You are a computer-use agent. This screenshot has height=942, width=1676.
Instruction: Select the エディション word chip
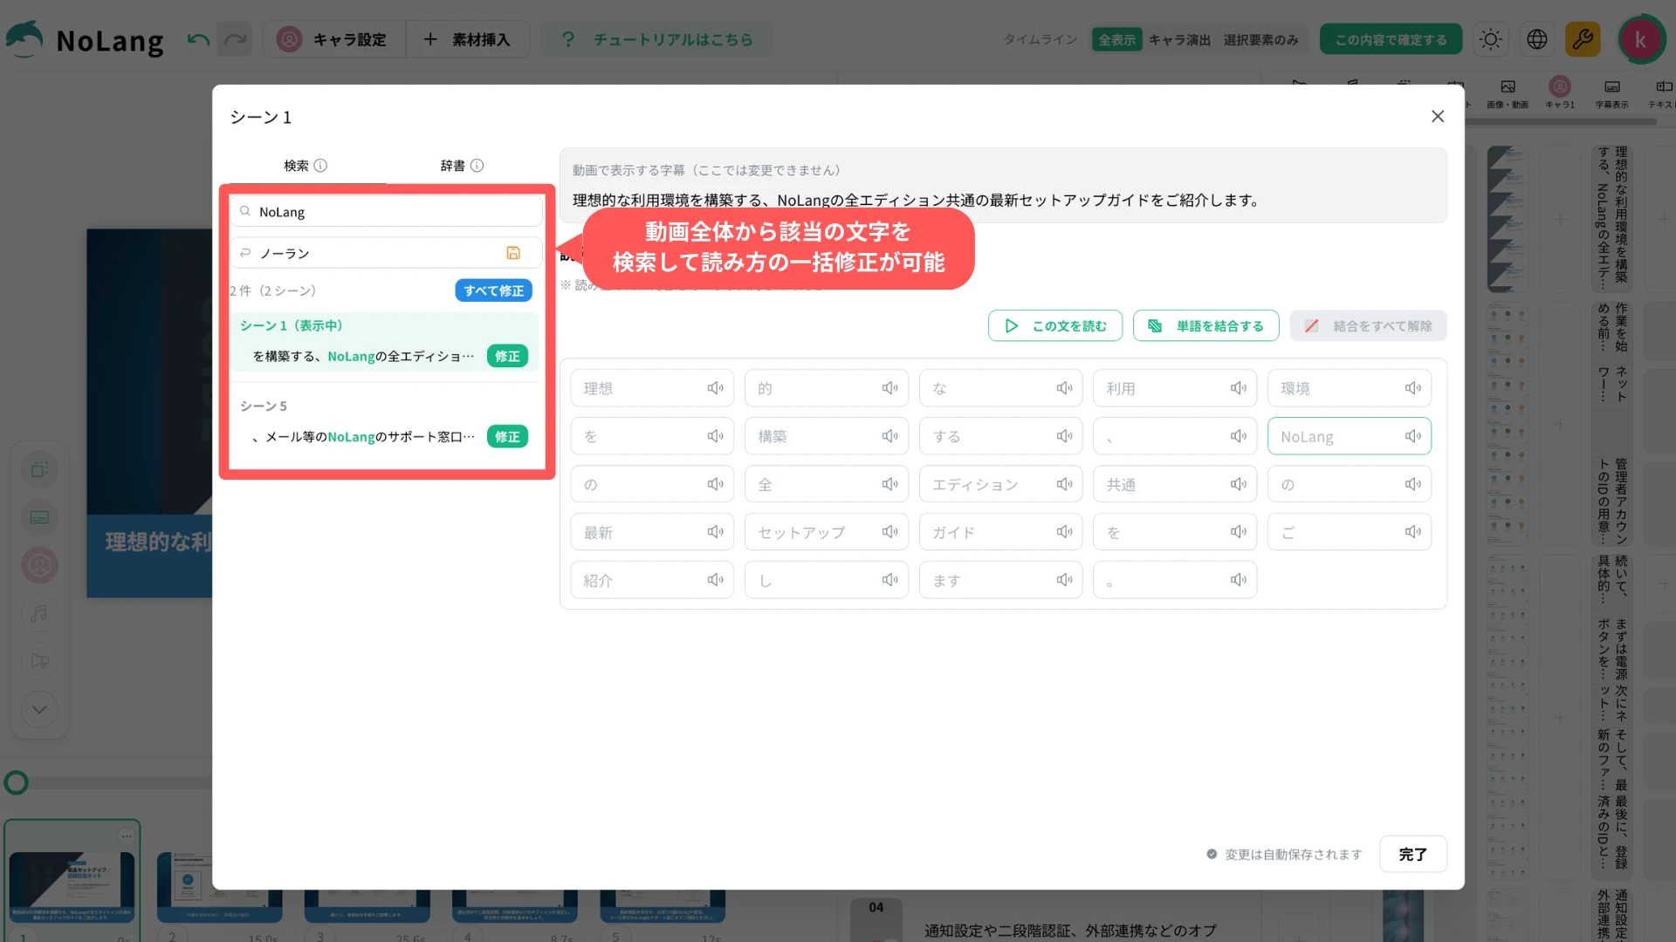pyautogui.click(x=1000, y=484)
